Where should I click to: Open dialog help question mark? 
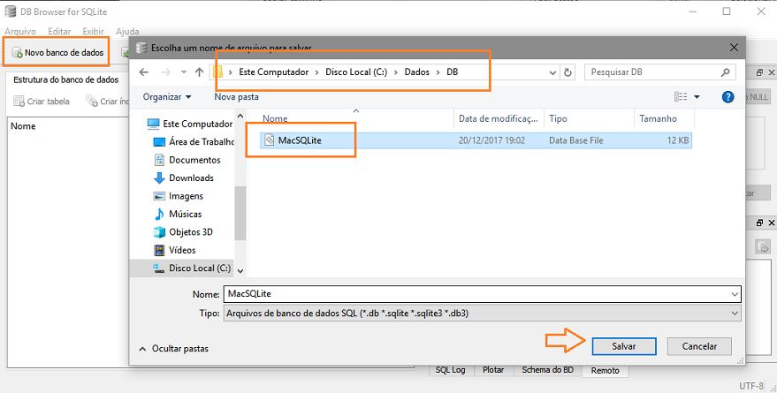coord(727,96)
